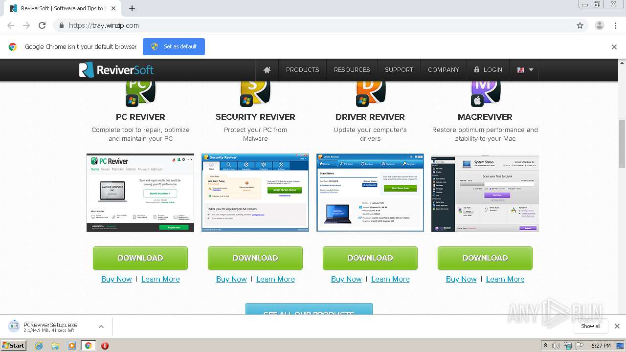Open the media player taskbar icon
Image resolution: width=626 pixels, height=352 pixels.
click(x=72, y=346)
